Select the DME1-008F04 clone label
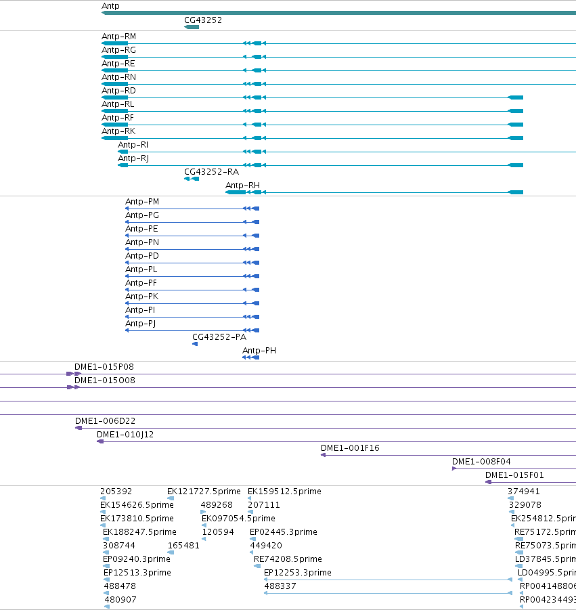 tap(481, 462)
